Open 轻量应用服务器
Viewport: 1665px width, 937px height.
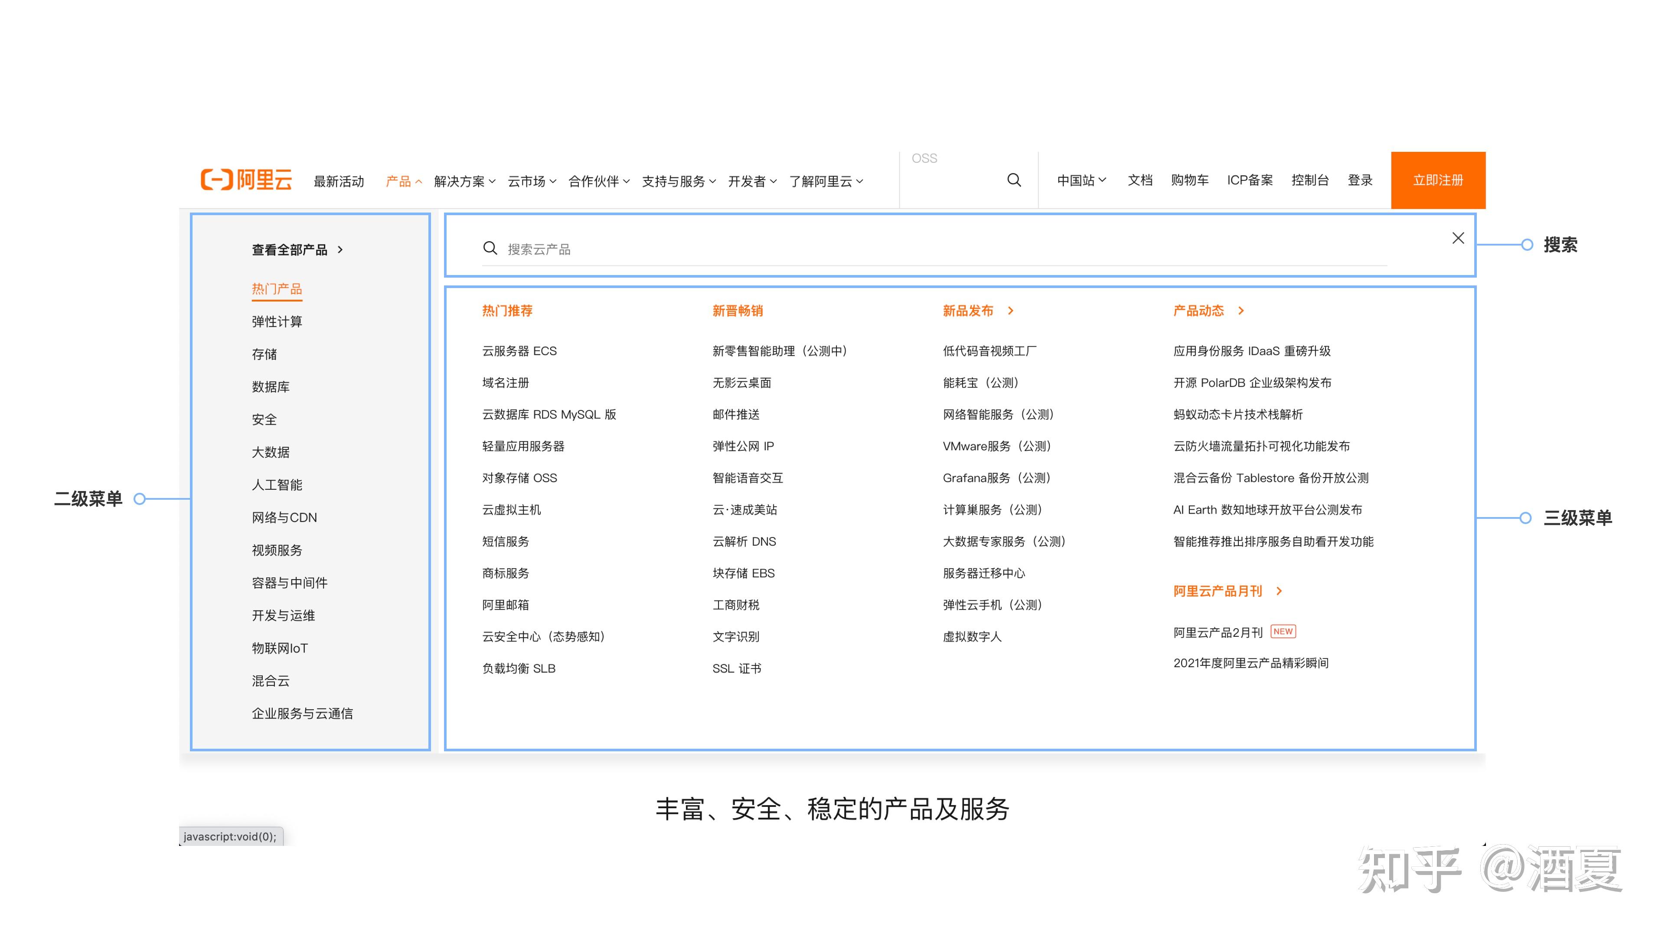(523, 446)
